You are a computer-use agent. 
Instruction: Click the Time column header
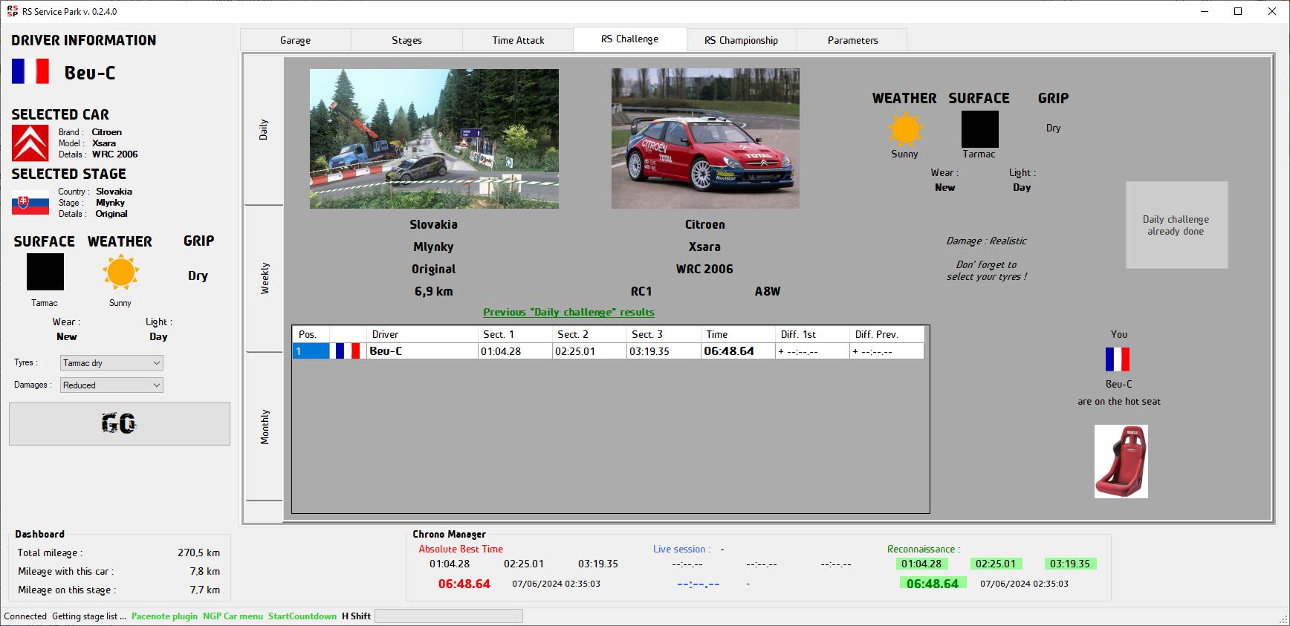pyautogui.click(x=738, y=334)
